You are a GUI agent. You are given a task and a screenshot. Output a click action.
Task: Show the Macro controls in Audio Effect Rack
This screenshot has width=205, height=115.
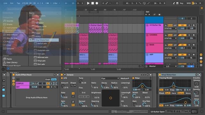click(13, 78)
